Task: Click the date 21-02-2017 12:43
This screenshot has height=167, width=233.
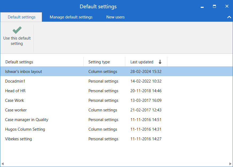Action: click(x=146, y=110)
